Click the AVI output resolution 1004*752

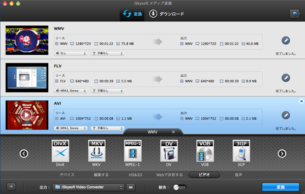tap(208, 118)
